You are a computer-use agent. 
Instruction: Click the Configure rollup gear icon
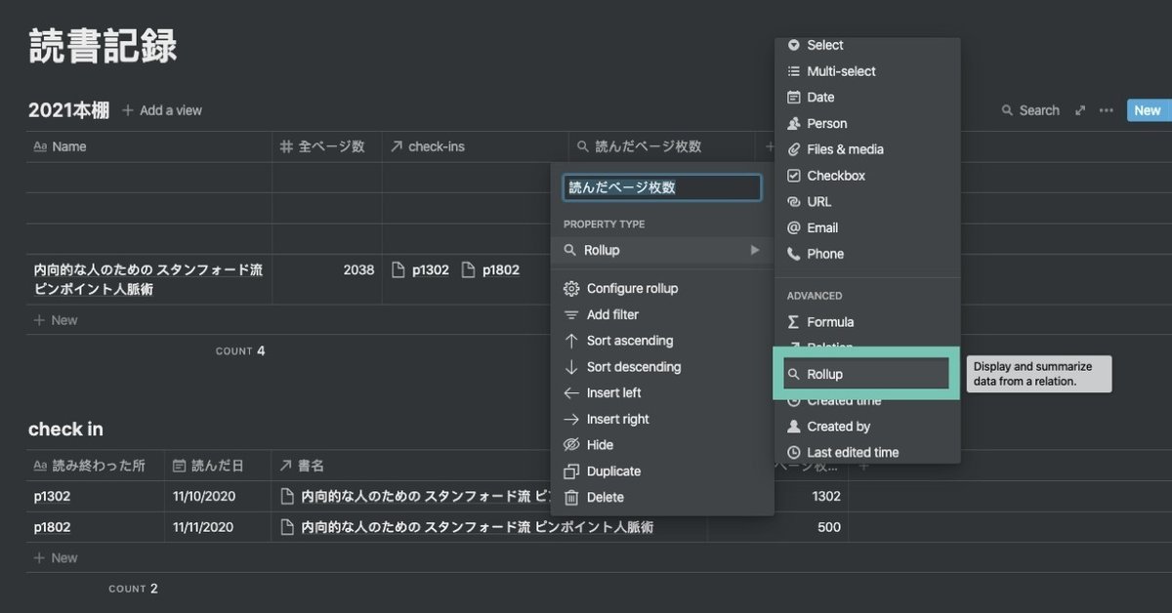pyautogui.click(x=572, y=289)
